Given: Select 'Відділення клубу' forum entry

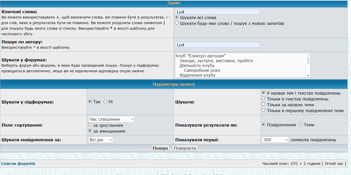Looking at the screenshot, I should (x=197, y=75).
